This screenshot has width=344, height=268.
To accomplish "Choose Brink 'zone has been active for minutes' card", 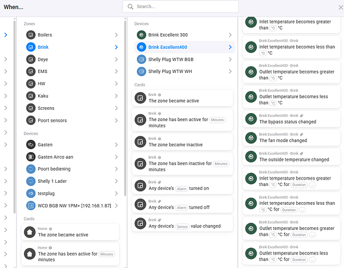I will click(182, 120).
